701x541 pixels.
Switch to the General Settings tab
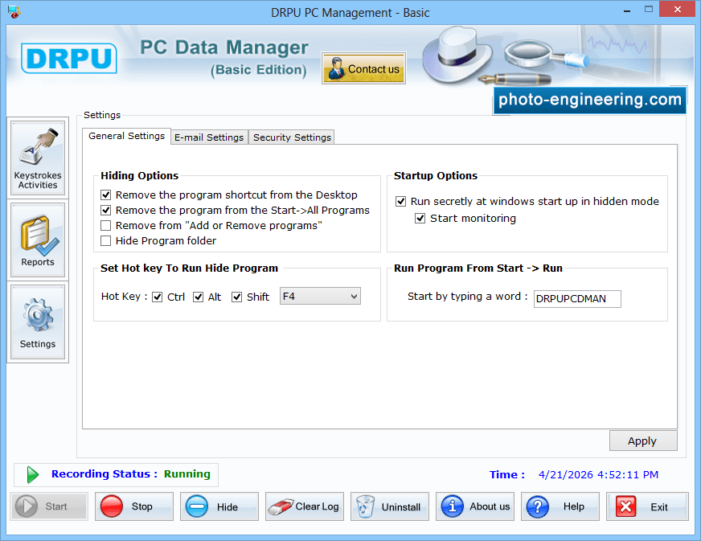(x=126, y=136)
